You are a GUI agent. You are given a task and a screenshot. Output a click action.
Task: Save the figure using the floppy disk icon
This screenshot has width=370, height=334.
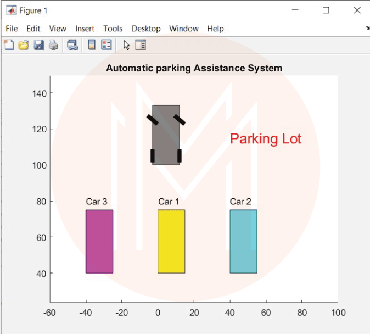pyautogui.click(x=38, y=45)
